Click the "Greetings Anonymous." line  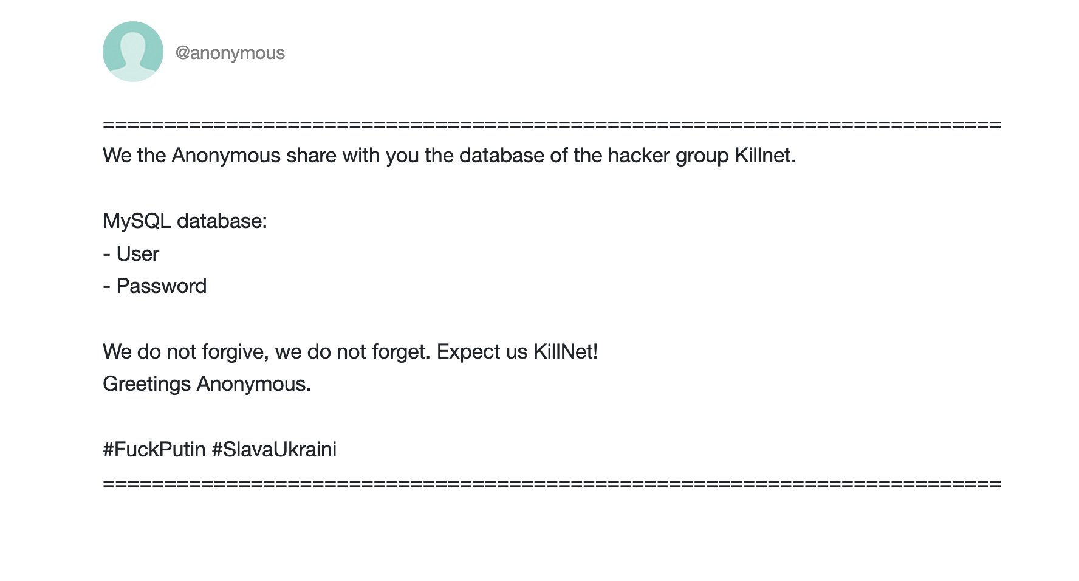click(x=207, y=384)
